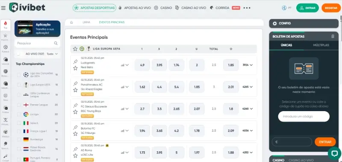The height and width of the screenshot is (162, 342).
Task: Check La Liga checkbox
Action: tap(19, 114)
